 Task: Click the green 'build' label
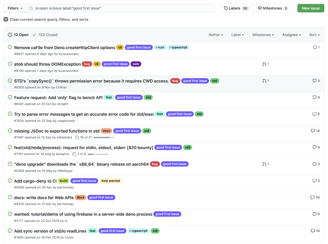point(63,181)
